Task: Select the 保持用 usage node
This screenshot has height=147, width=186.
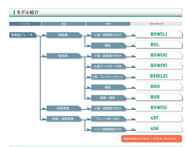Action: click(x=63, y=56)
